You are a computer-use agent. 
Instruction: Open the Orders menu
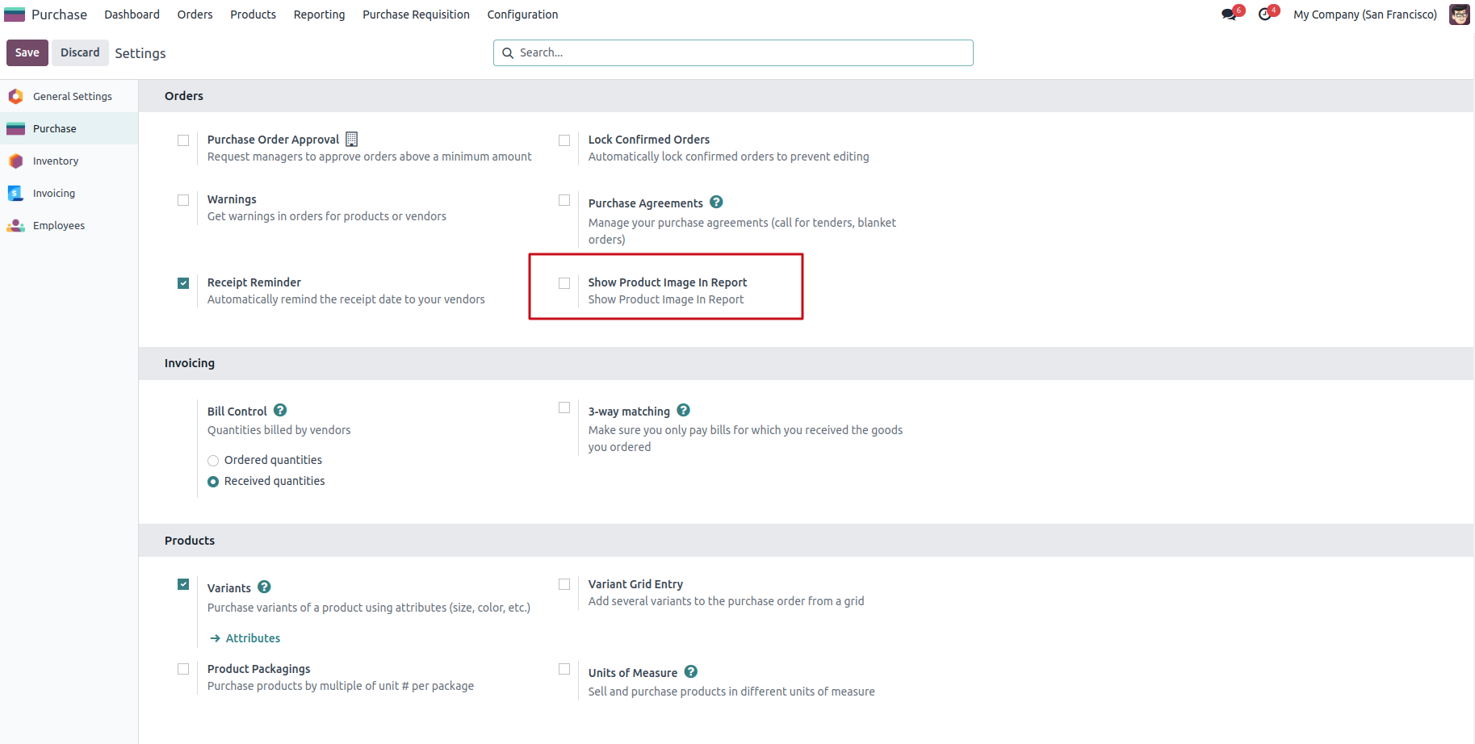[x=195, y=15]
